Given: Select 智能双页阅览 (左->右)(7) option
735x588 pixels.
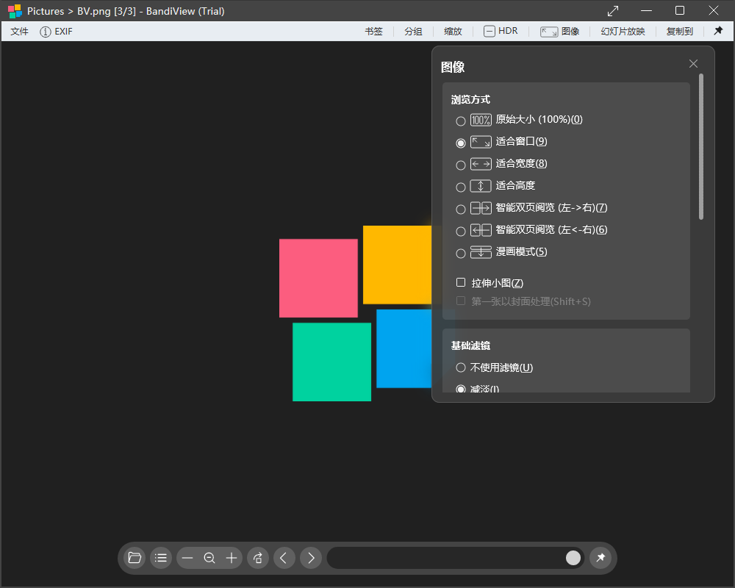Looking at the screenshot, I should coord(461,209).
